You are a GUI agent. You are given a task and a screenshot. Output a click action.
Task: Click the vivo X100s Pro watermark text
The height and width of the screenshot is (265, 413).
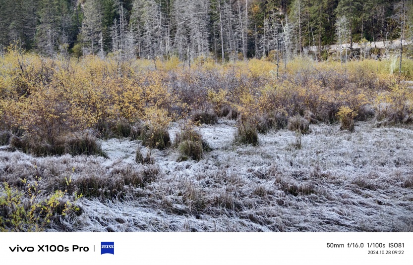click(x=49, y=249)
